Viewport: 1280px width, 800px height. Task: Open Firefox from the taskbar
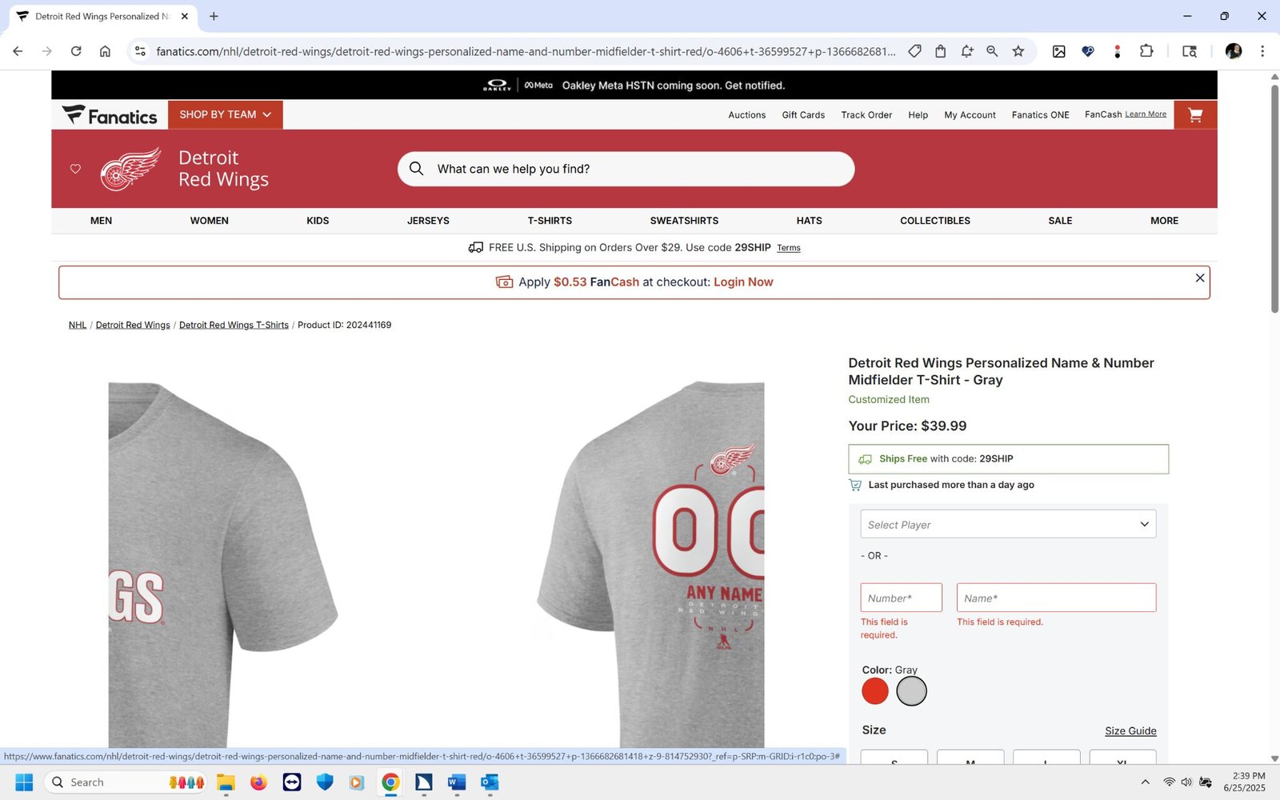[x=258, y=782]
